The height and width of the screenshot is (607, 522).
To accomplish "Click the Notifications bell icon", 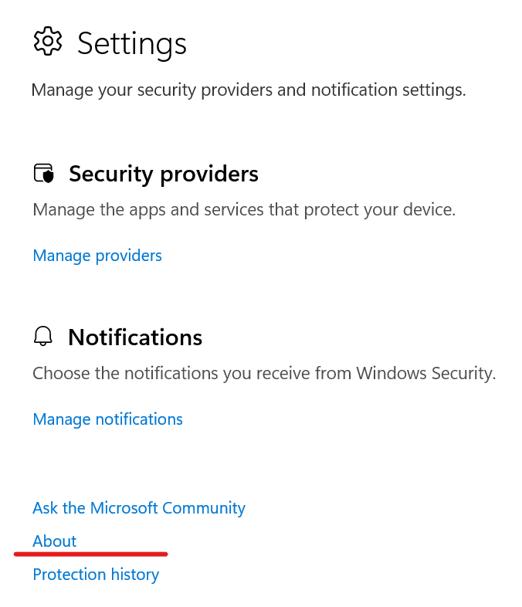I will [x=43, y=336].
